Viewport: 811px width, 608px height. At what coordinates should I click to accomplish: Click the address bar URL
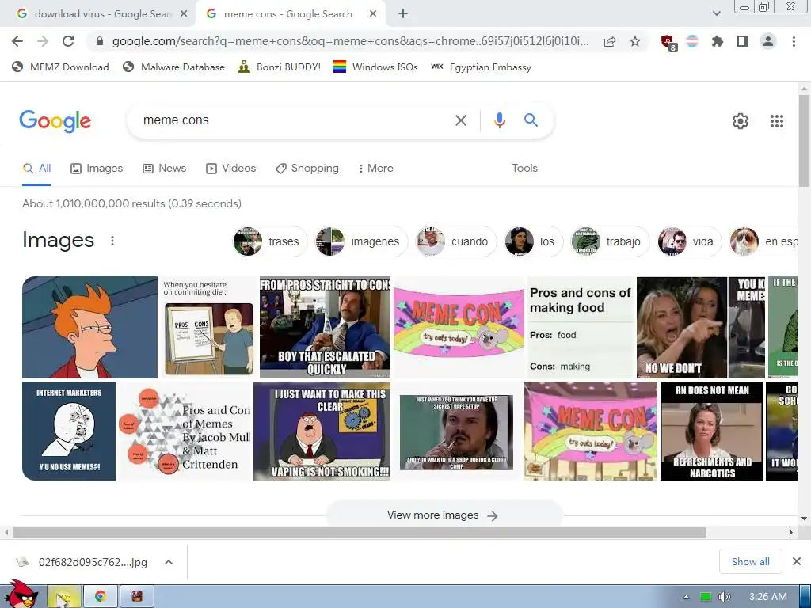349,41
